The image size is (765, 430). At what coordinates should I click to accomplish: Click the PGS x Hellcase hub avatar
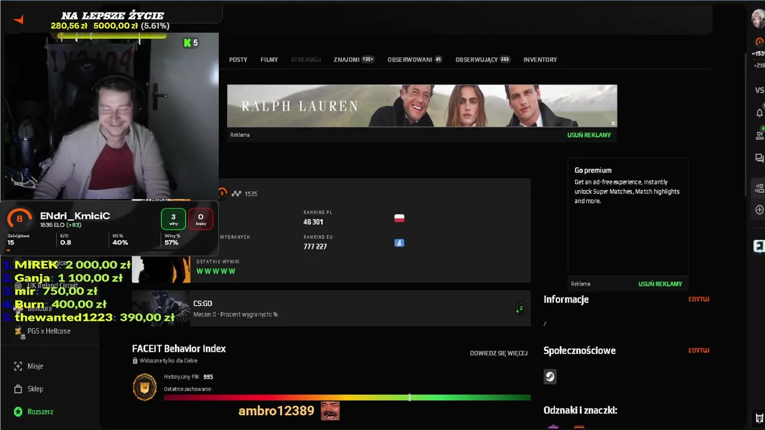pyautogui.click(x=20, y=333)
